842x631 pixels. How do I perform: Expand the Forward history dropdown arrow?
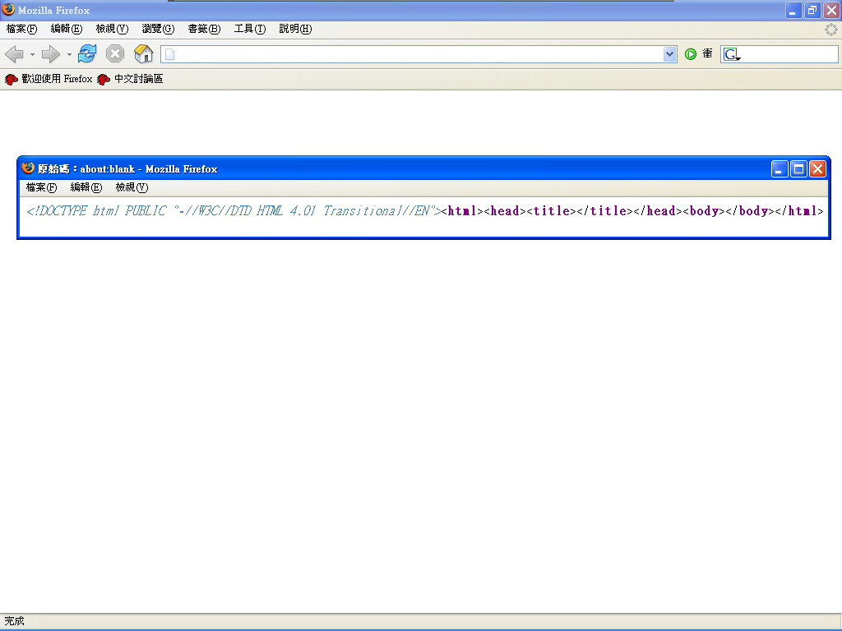[69, 55]
